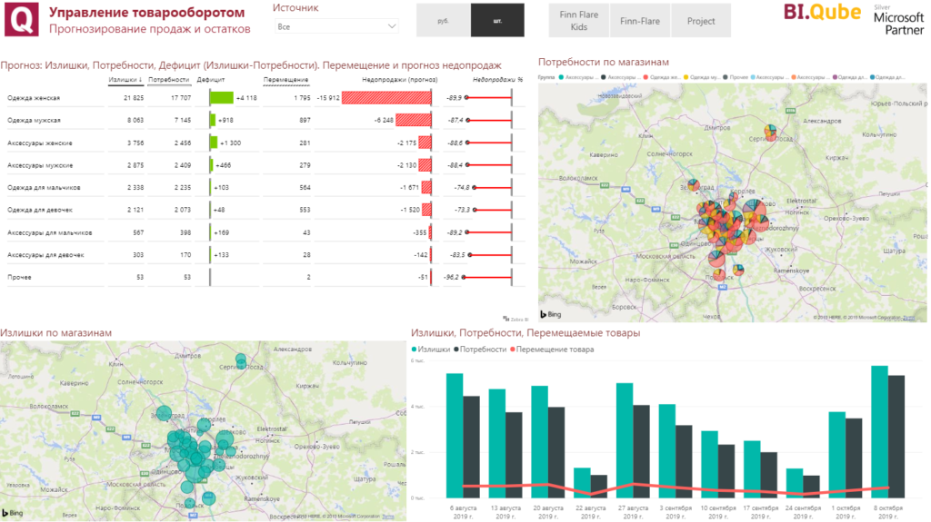The image size is (931, 522).
Task: Click the value 21 825 in Излишки column
Action: pos(134,98)
